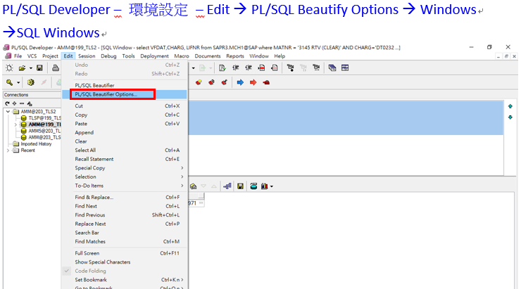Click the highlighted SQL editor text area

(346, 118)
